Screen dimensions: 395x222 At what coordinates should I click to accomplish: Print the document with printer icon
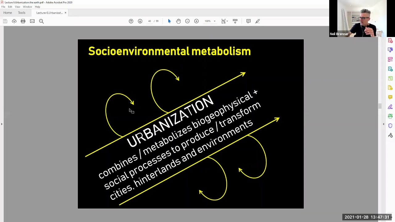(23, 21)
